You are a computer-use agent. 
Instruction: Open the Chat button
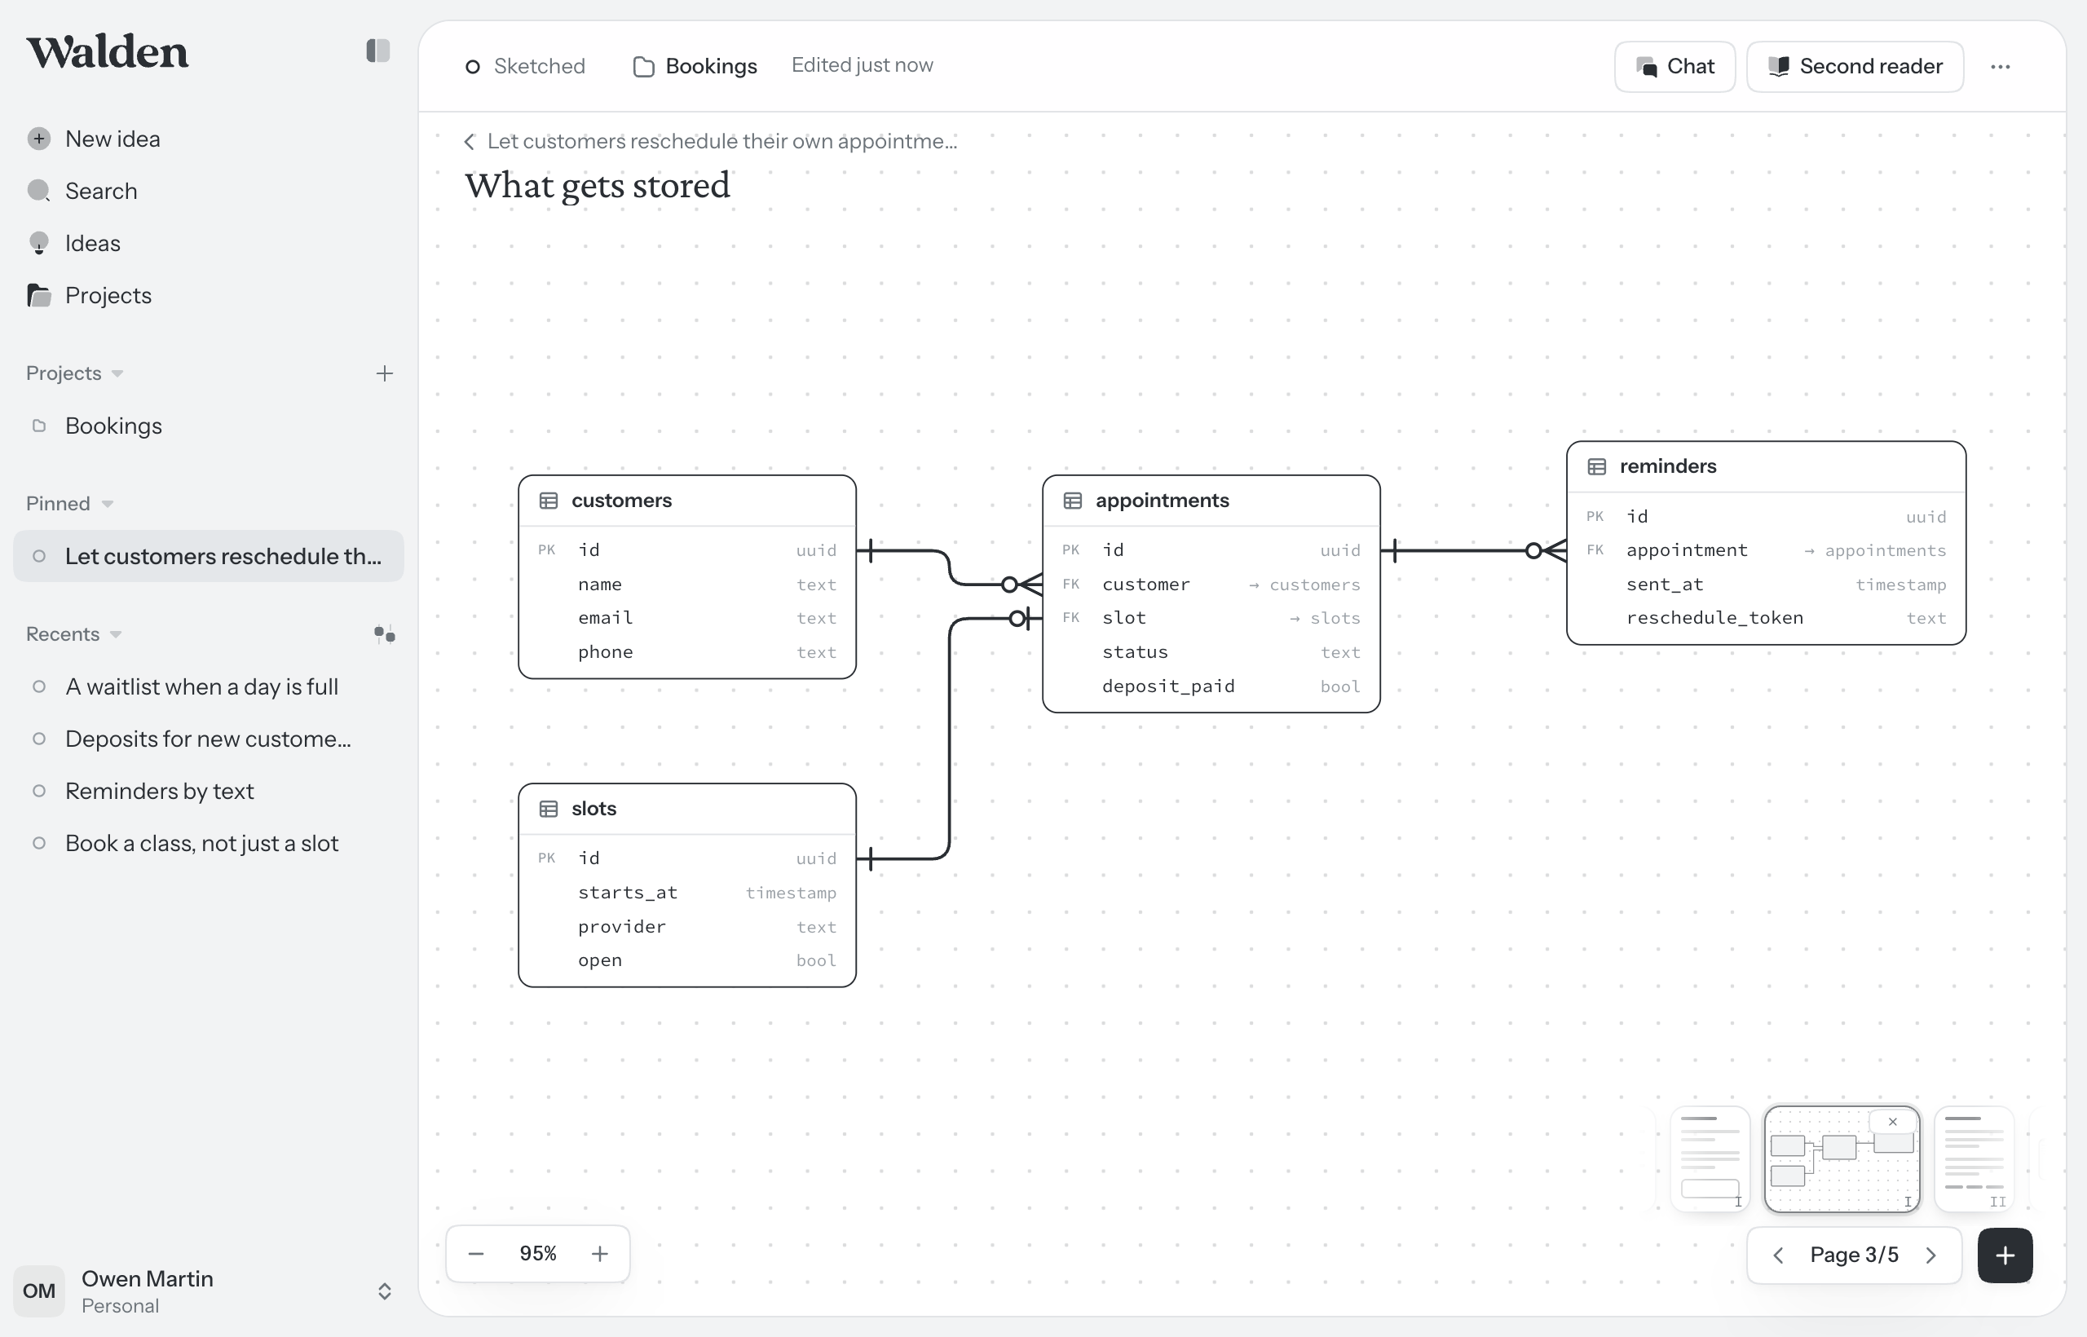1674,67
